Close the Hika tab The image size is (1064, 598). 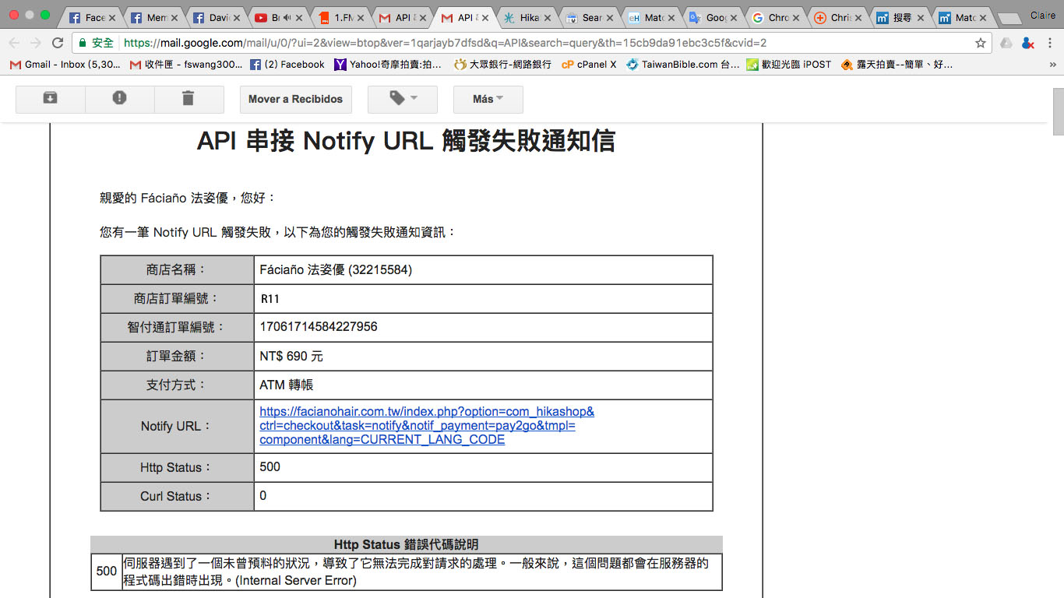pyautogui.click(x=546, y=17)
